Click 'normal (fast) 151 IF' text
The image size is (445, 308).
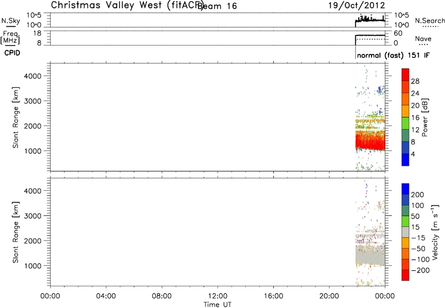click(x=393, y=55)
